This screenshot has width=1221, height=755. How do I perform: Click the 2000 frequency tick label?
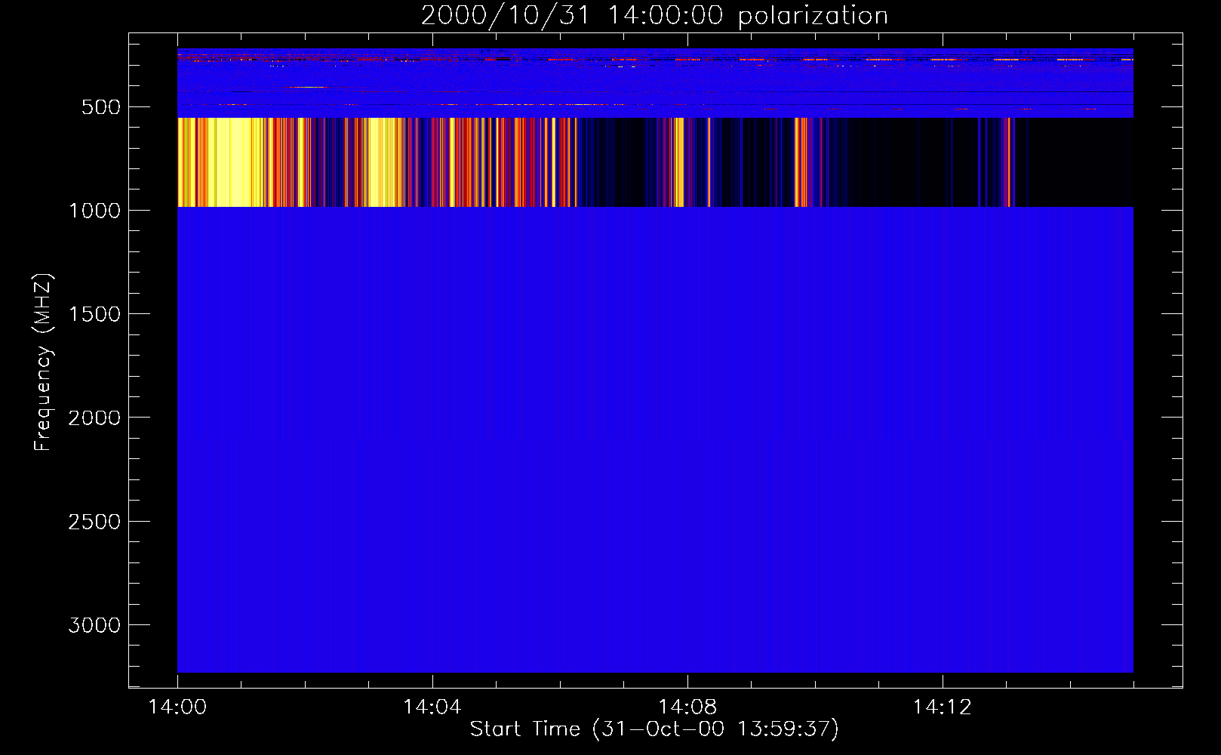coord(94,418)
